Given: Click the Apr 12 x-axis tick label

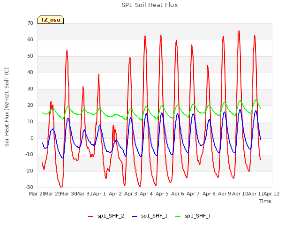Looking at the screenshot, I should (272, 194).
